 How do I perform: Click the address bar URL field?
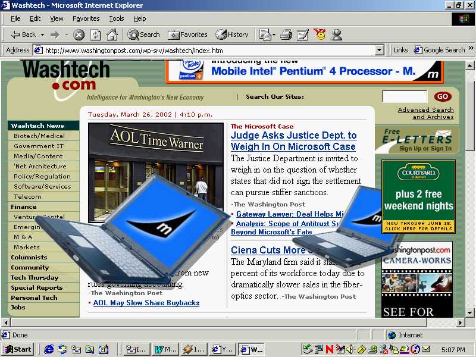209,50
